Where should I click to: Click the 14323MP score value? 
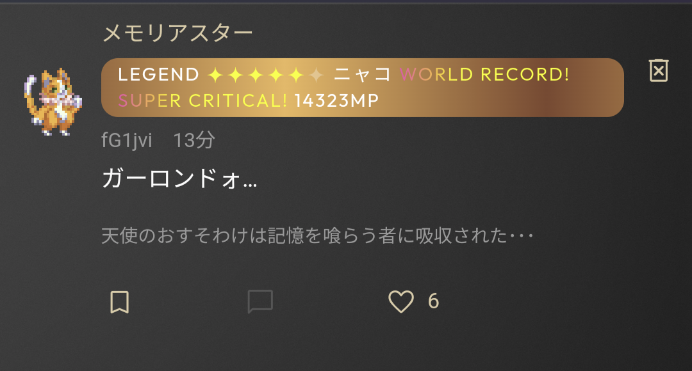point(337,101)
